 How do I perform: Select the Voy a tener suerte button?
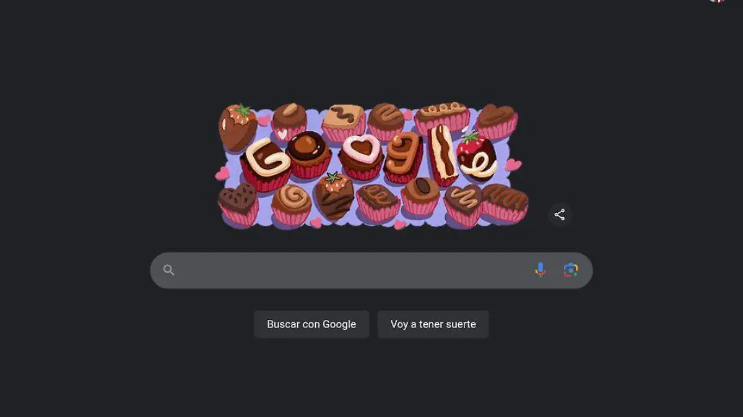pyautogui.click(x=433, y=324)
